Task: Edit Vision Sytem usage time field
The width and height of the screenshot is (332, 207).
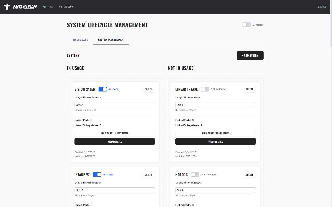Action: pos(114,105)
